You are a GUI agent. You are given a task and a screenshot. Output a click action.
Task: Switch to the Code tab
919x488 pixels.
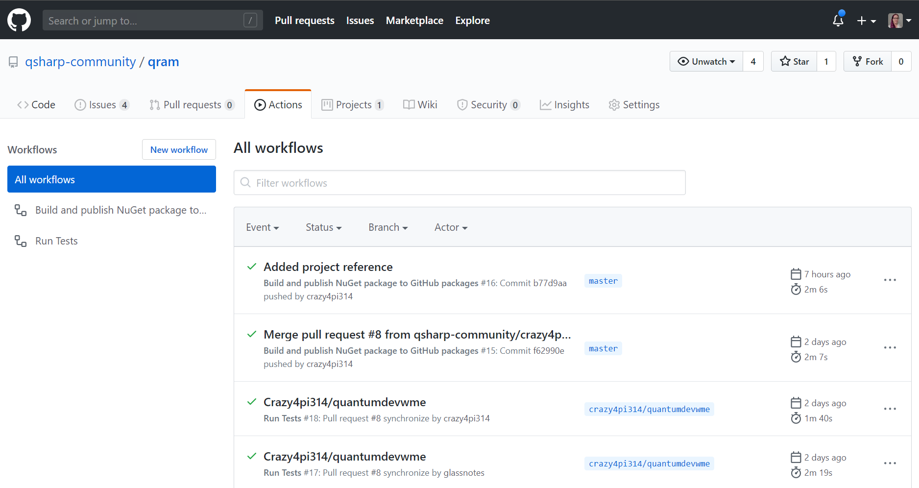tap(36, 105)
